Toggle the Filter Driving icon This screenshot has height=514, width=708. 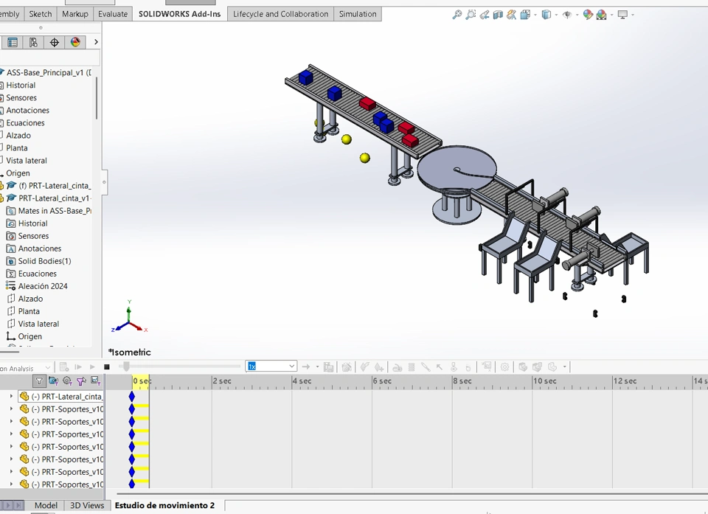(67, 381)
